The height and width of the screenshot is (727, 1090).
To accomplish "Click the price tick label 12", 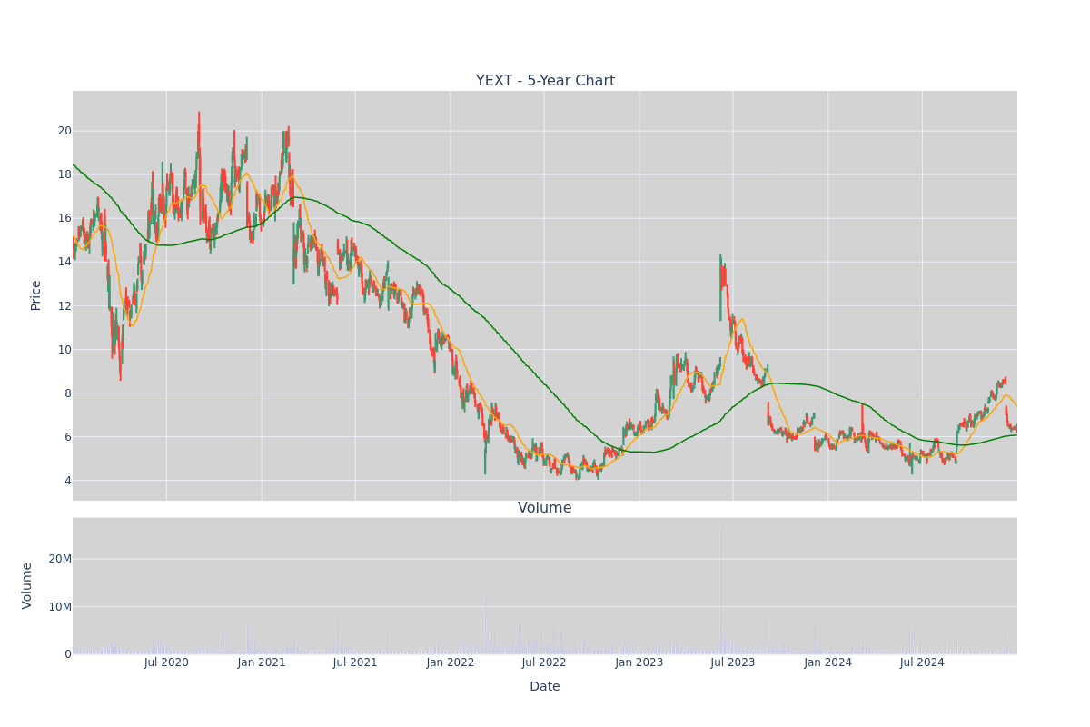I will tap(64, 305).
